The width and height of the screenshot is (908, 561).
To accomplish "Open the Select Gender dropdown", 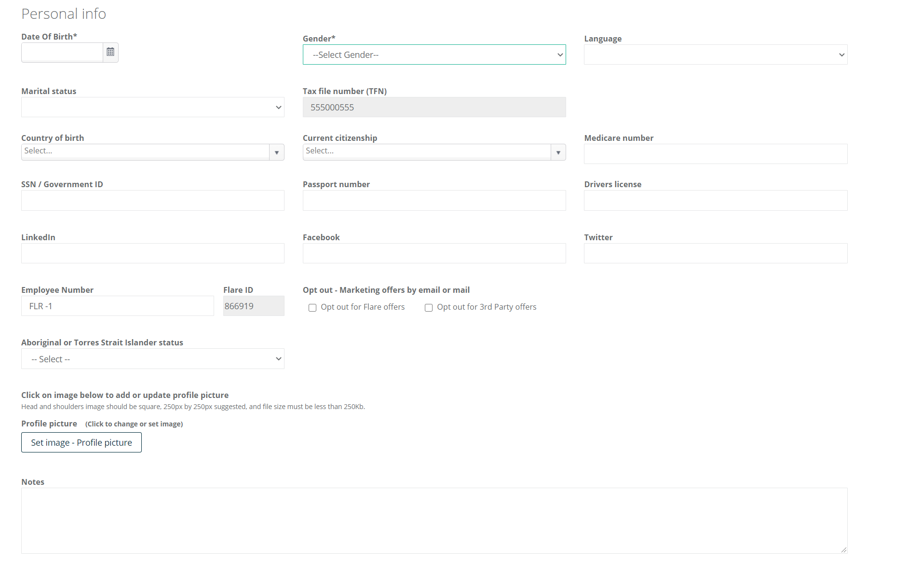I will [434, 55].
